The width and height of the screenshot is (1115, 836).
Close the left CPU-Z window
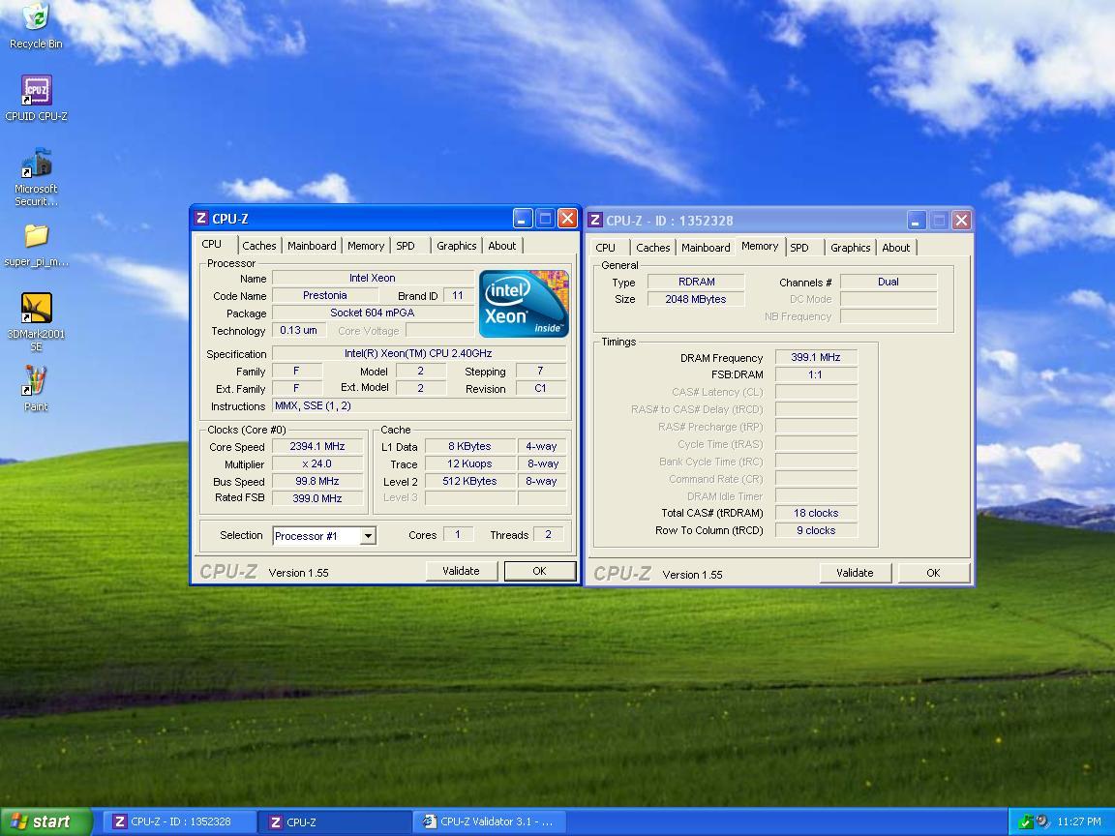click(567, 219)
